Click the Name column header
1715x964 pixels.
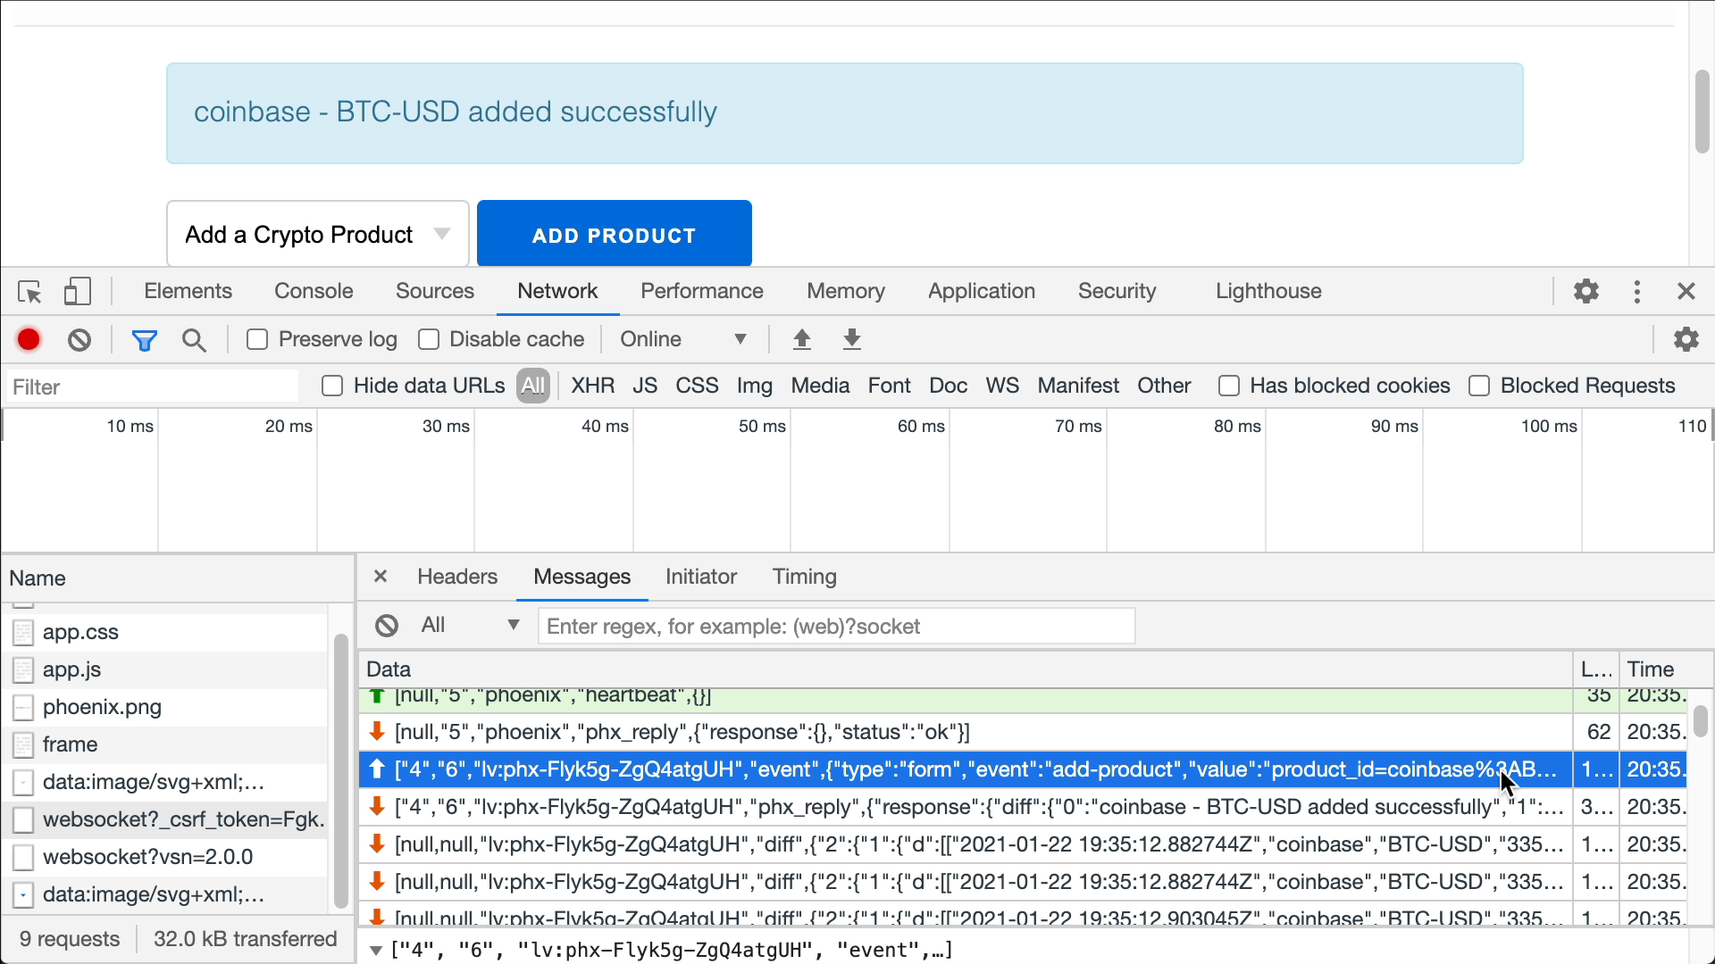tap(178, 578)
